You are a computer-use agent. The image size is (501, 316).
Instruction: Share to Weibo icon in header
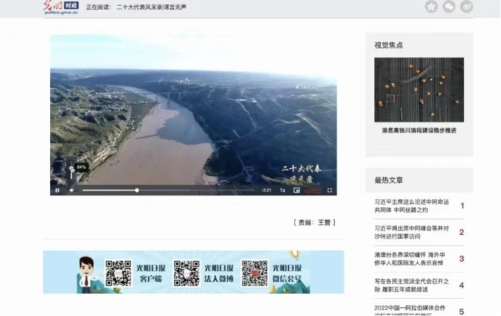coord(467,7)
